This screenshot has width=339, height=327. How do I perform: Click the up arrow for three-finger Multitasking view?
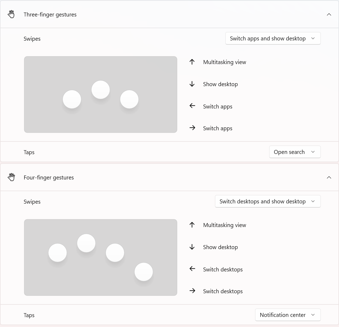[192, 62]
